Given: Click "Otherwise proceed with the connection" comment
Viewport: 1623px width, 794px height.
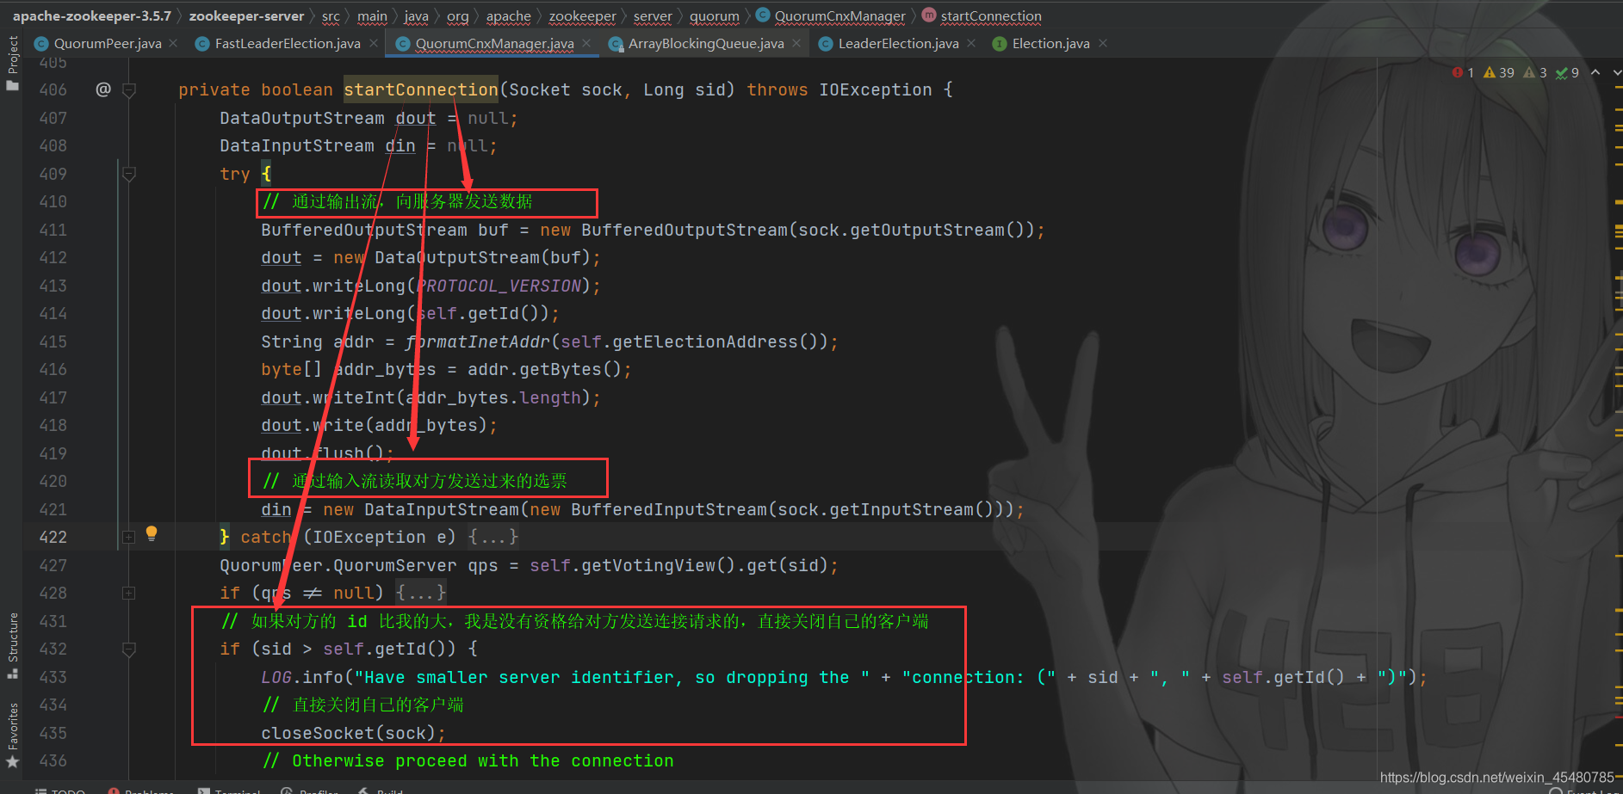Looking at the screenshot, I should [468, 760].
